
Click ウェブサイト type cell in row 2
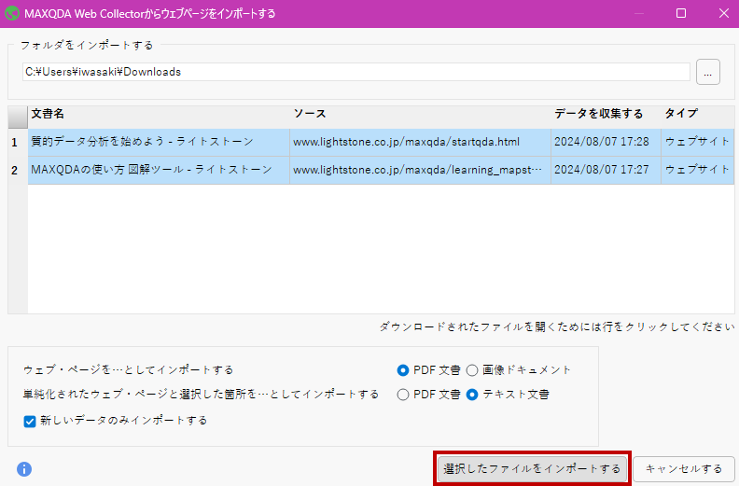pos(698,170)
